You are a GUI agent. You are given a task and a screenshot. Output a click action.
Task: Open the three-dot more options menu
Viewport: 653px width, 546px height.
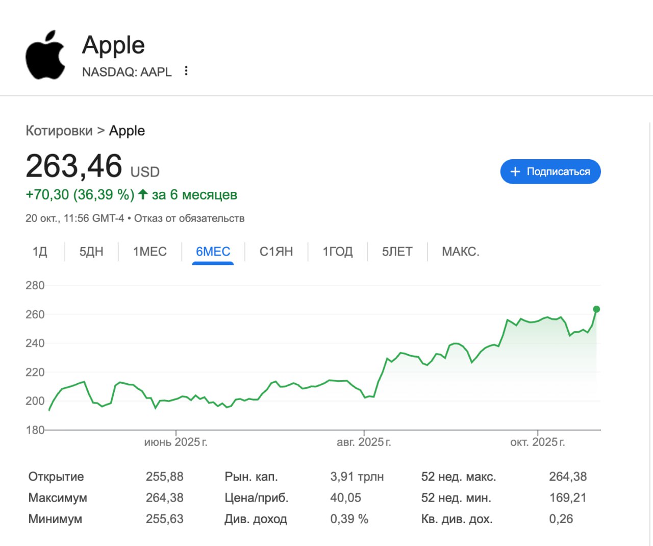pos(186,71)
